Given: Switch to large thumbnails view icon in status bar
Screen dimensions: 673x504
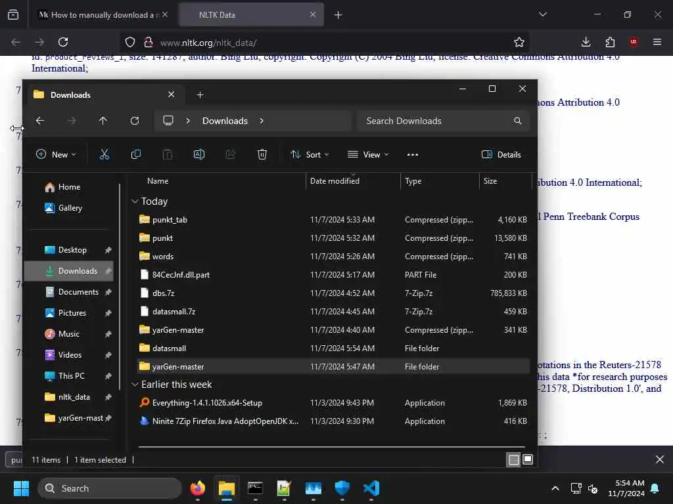Looking at the screenshot, I should point(528,460).
